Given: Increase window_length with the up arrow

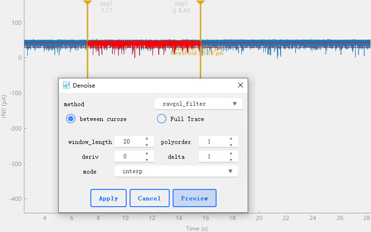Looking at the screenshot, I should [147, 139].
